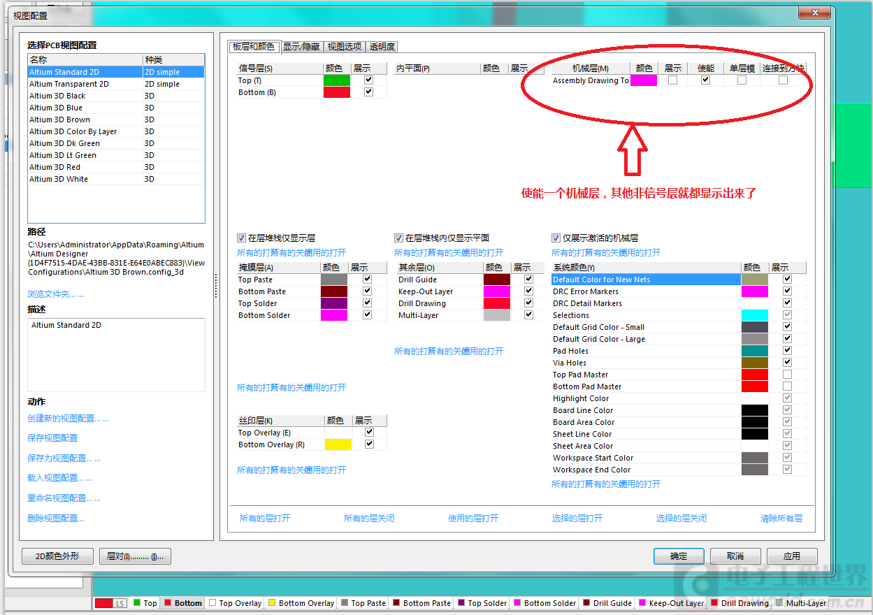Click the Bottom Overlay yellow color swatch

click(x=338, y=444)
